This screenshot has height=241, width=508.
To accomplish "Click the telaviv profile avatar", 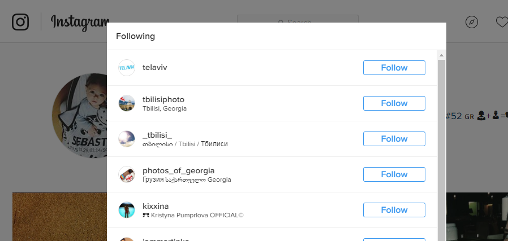I will tap(127, 68).
